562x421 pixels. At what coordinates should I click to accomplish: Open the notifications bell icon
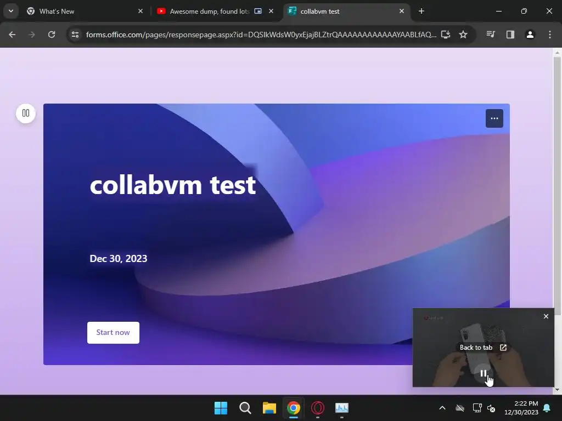click(x=547, y=408)
